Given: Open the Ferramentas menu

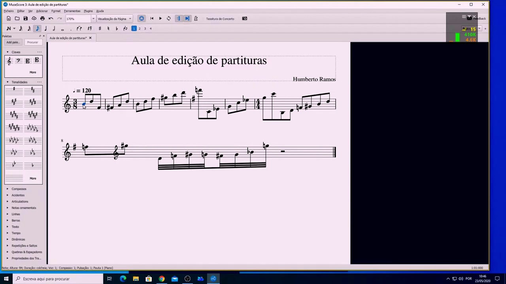Looking at the screenshot, I should (x=72, y=11).
